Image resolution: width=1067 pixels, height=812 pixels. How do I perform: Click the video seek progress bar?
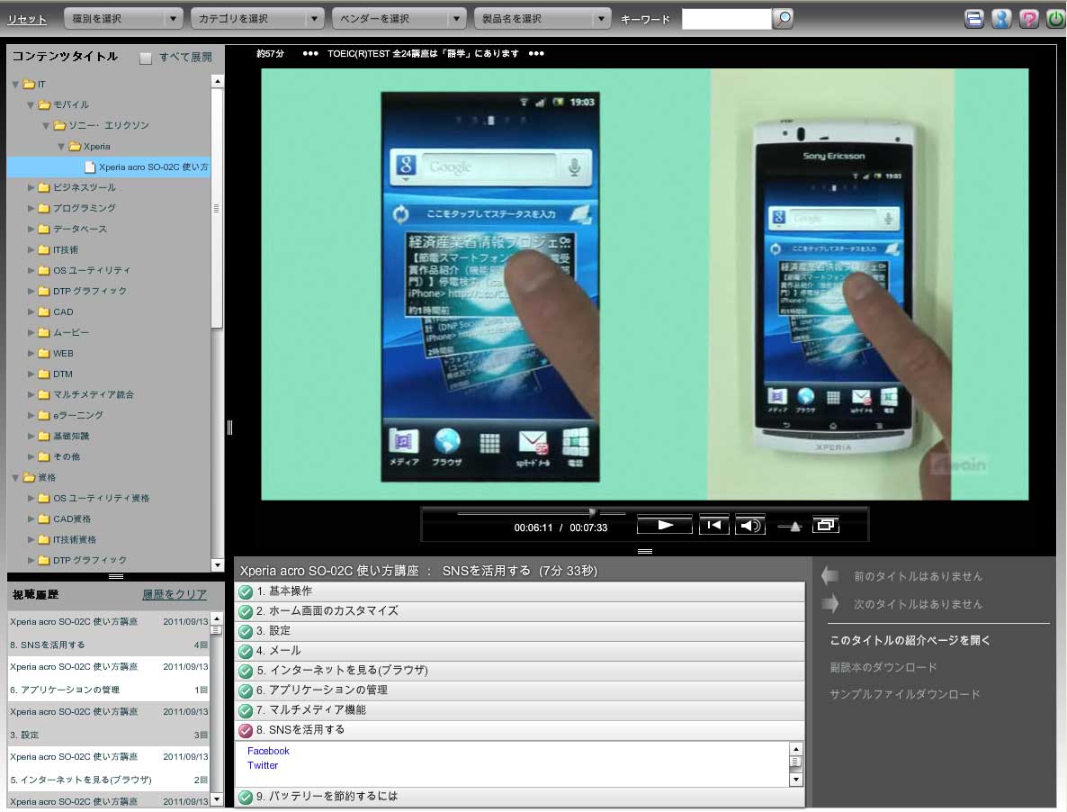click(540, 512)
